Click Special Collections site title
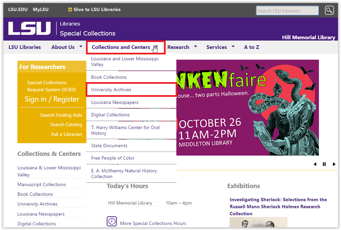Screen dimensions: 341x230 (x=88, y=33)
